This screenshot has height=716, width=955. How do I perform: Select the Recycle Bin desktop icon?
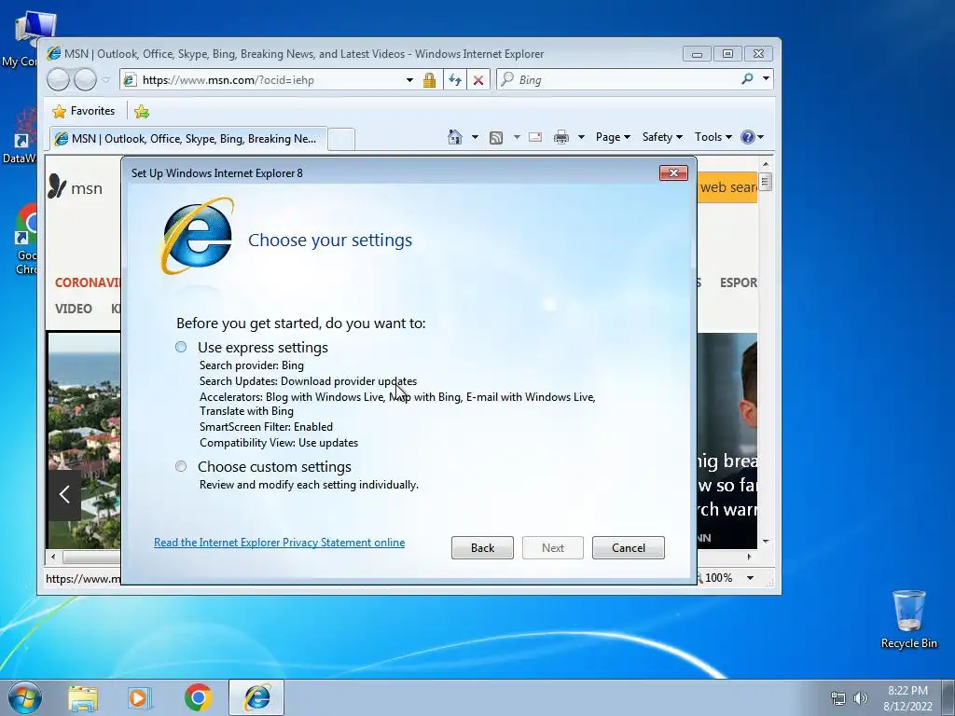(908, 619)
